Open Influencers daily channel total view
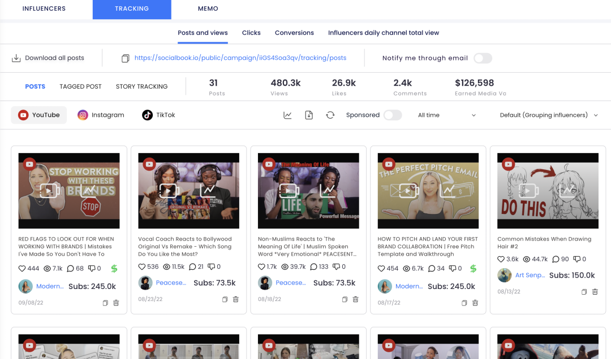This screenshot has width=611, height=359. click(384, 33)
